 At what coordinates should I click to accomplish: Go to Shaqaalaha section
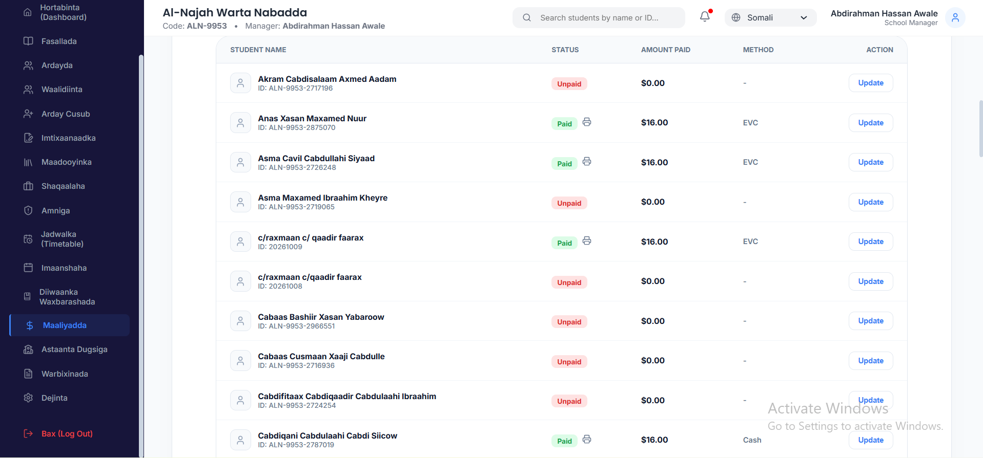pos(70,186)
